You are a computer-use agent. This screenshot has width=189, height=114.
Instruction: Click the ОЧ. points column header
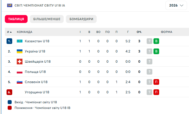139,32
